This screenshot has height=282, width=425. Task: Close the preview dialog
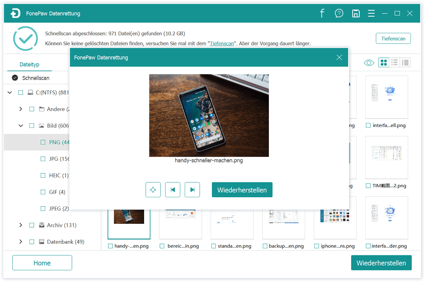click(x=339, y=57)
